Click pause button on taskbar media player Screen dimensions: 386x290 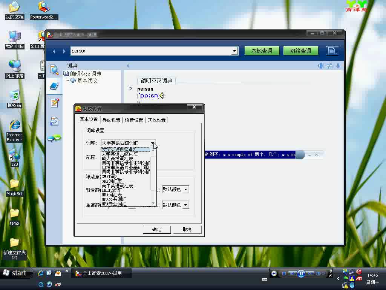click(301, 273)
